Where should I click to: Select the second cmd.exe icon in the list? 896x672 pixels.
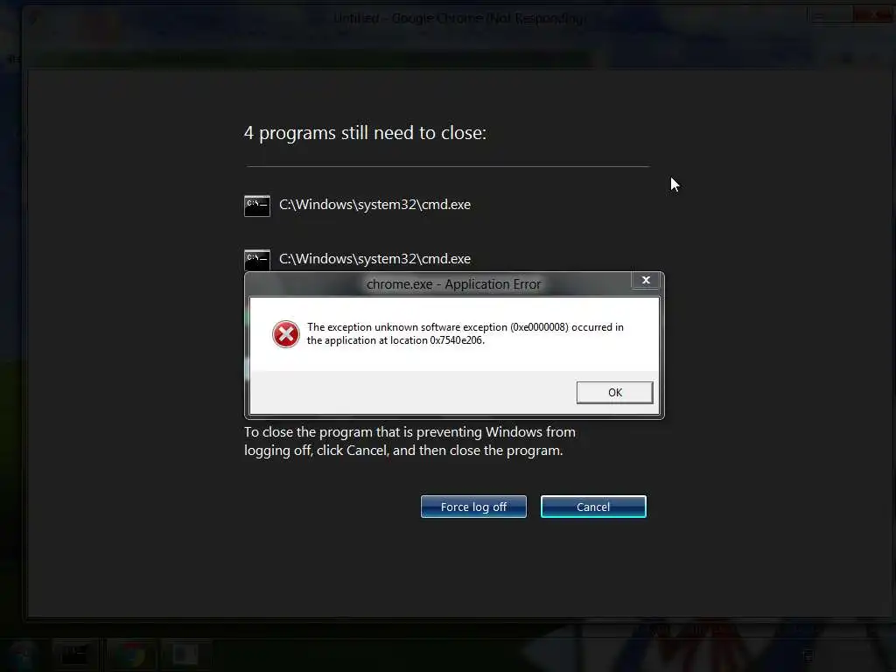pyautogui.click(x=257, y=260)
